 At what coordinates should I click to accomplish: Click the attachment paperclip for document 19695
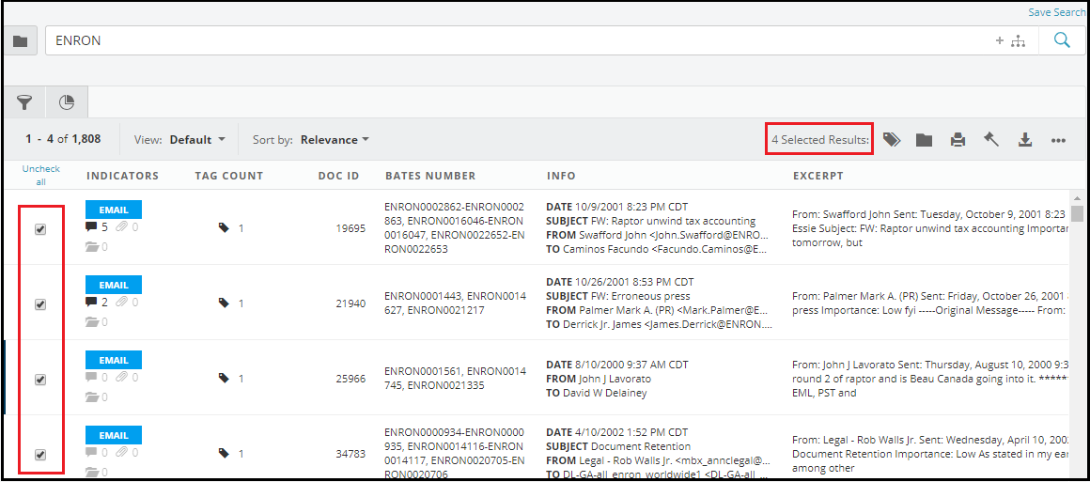tap(121, 226)
